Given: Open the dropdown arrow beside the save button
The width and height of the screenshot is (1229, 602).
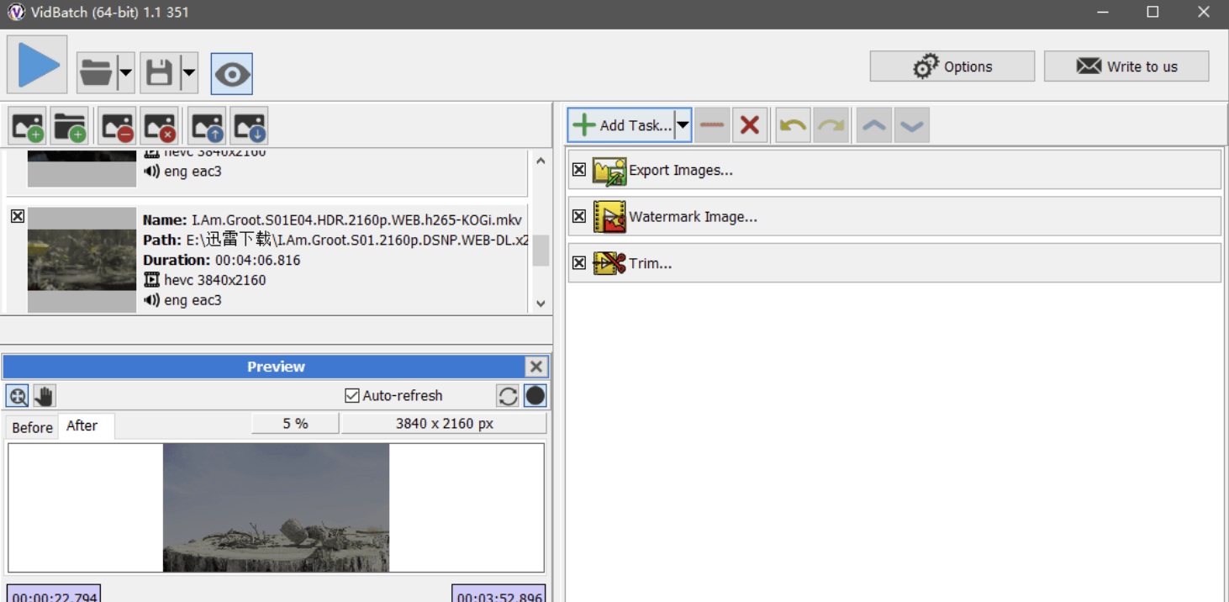Looking at the screenshot, I should [189, 74].
